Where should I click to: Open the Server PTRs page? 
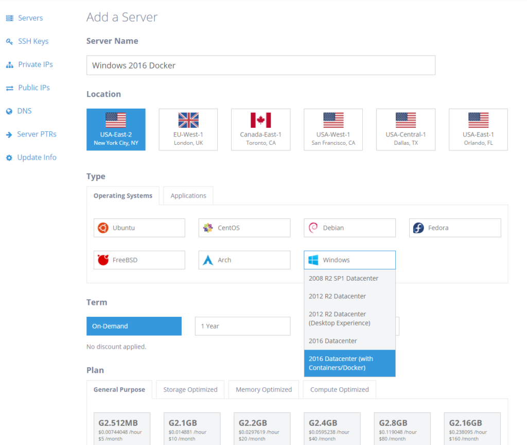[36, 134]
